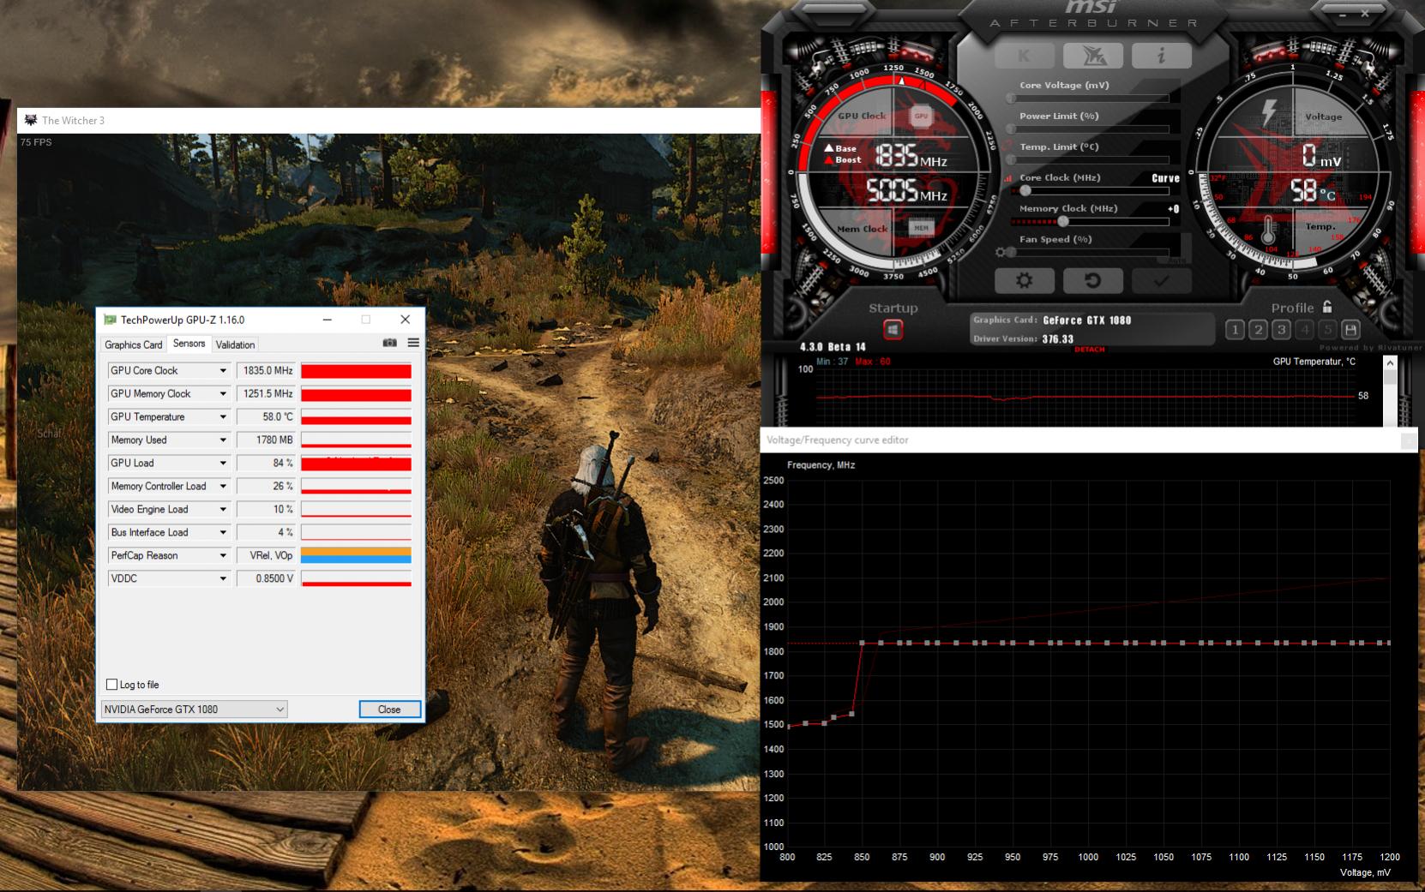This screenshot has width=1425, height=892.
Task: Reset Afterburner settings with the circular arrow
Action: [1092, 280]
